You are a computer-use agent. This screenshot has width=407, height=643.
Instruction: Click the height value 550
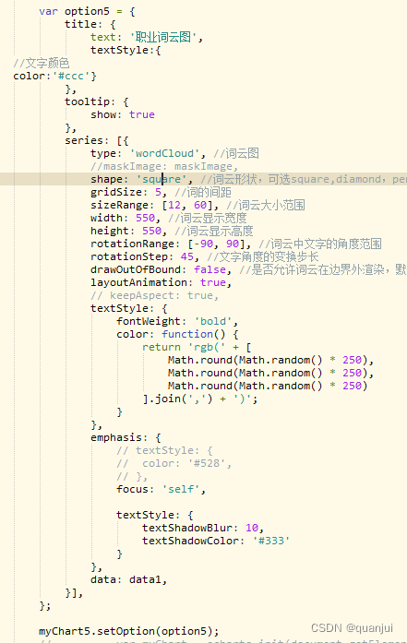coord(151,231)
